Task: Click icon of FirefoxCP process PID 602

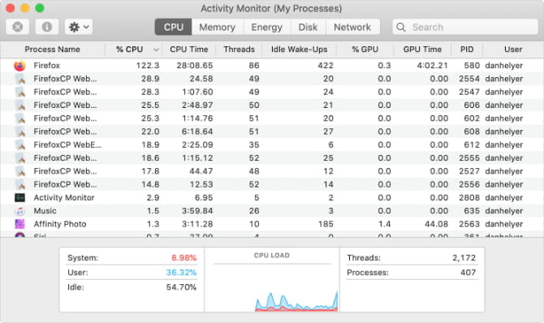Action: (20, 118)
